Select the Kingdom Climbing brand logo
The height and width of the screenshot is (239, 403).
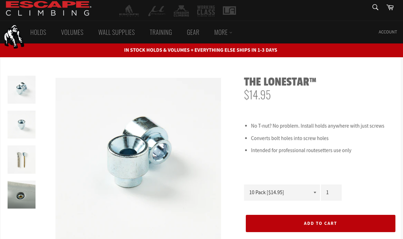(181, 11)
